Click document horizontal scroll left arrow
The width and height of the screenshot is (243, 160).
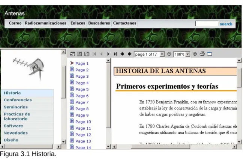(114, 147)
